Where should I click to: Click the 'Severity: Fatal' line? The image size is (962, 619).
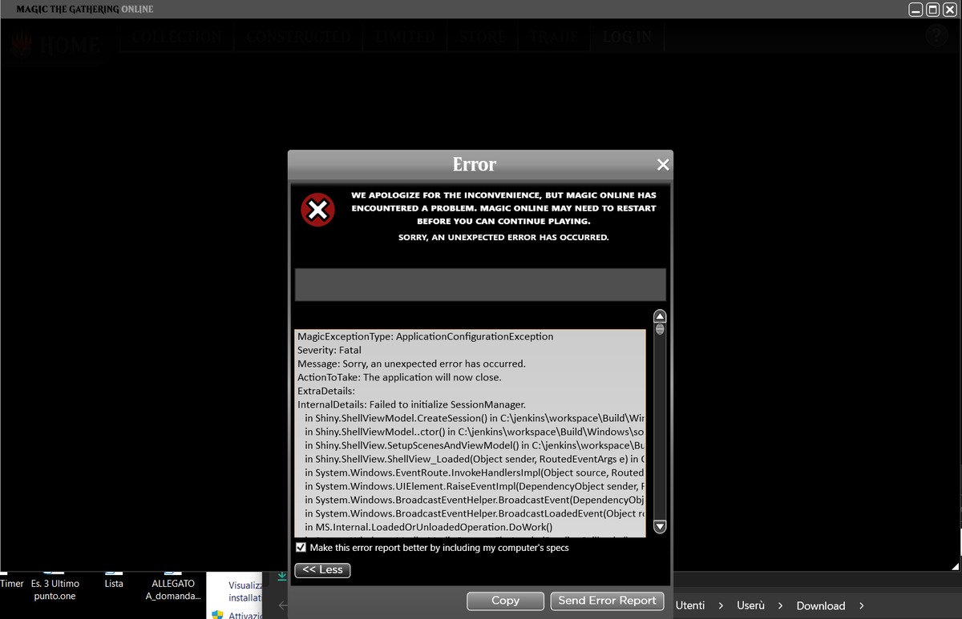(329, 350)
